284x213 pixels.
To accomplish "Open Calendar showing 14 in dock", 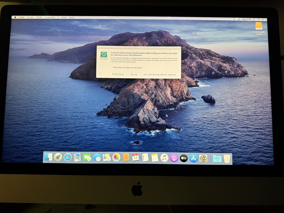I will 135,157.
